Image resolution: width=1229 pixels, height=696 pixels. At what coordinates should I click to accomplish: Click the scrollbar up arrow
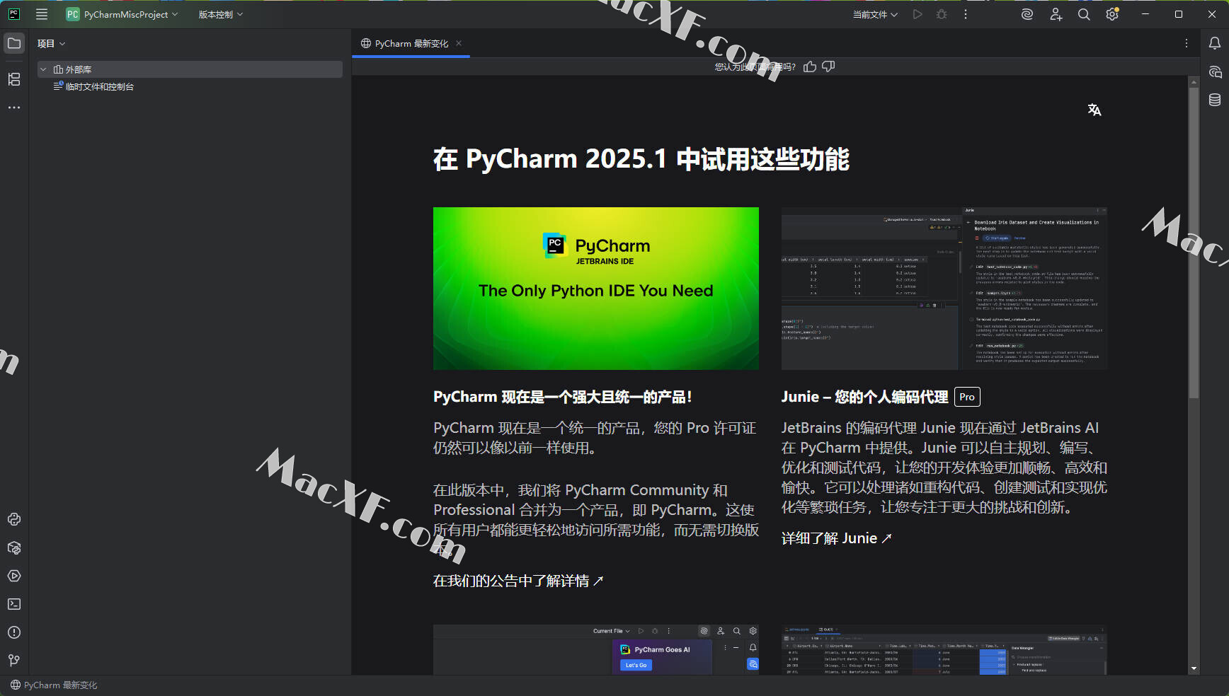pos(1194,82)
